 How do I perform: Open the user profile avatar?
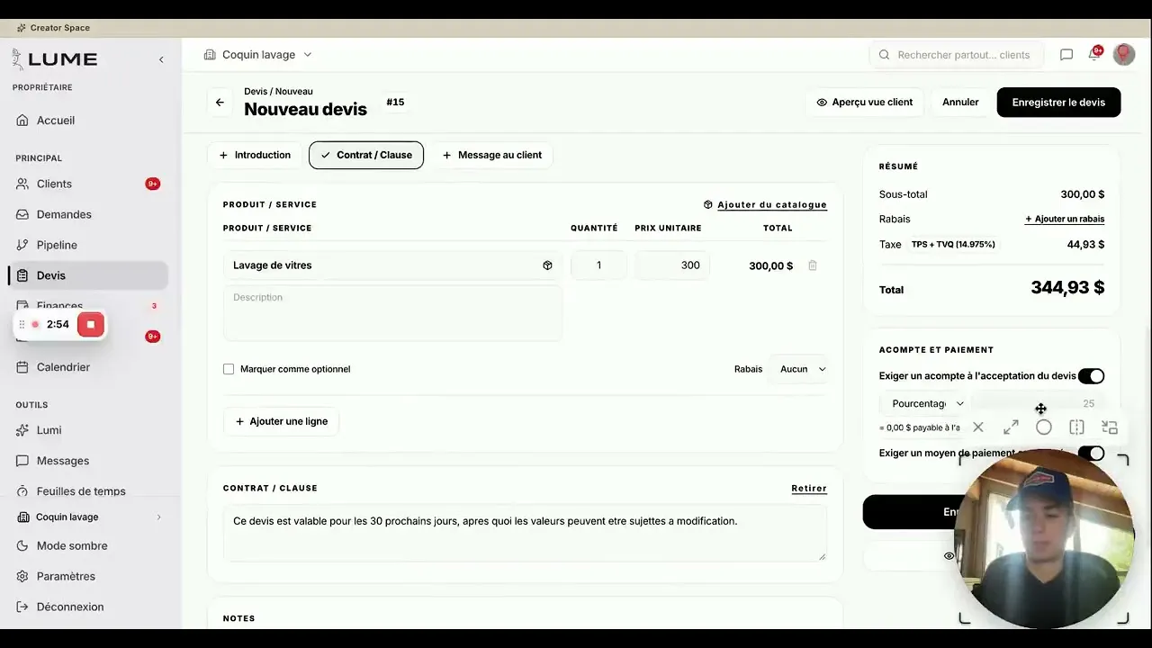(1124, 55)
